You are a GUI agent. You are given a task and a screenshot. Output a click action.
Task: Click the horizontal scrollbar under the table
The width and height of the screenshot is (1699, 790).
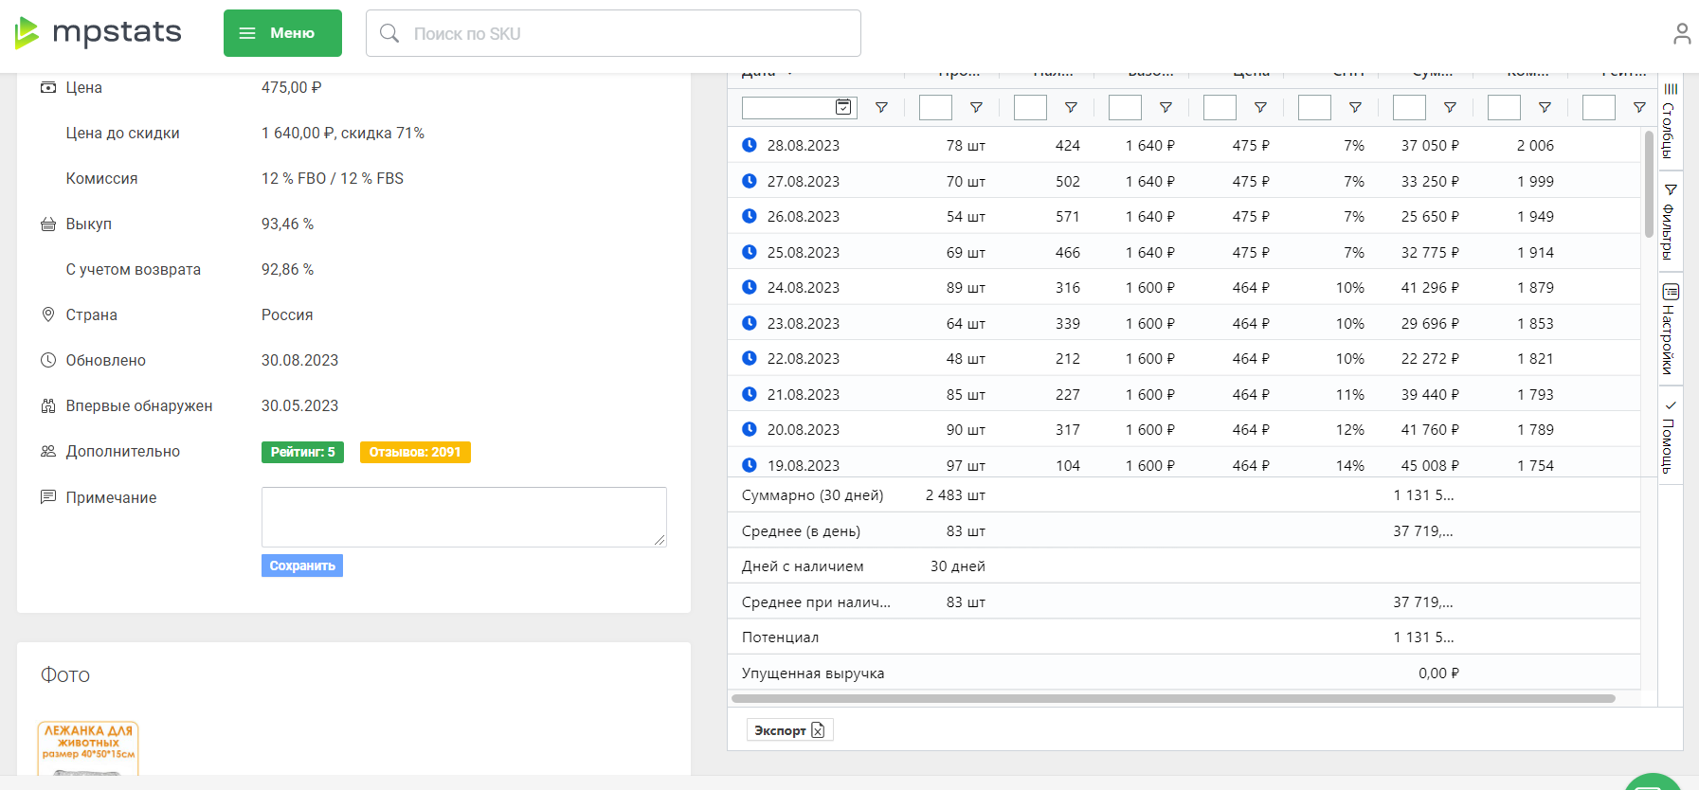(1173, 699)
